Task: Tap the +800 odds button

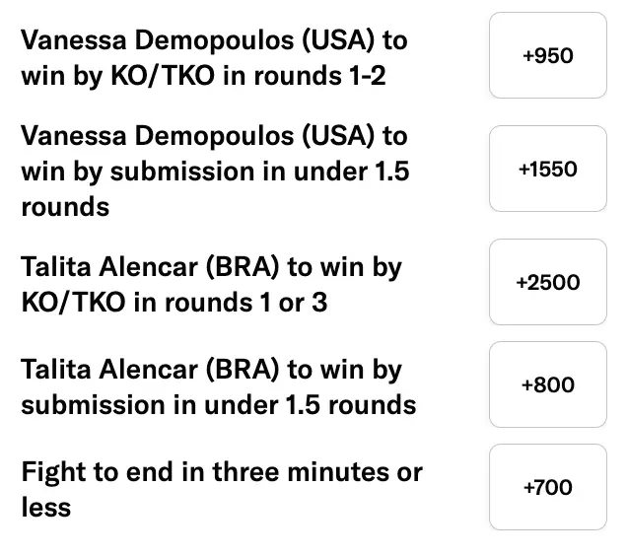Action: point(547,385)
